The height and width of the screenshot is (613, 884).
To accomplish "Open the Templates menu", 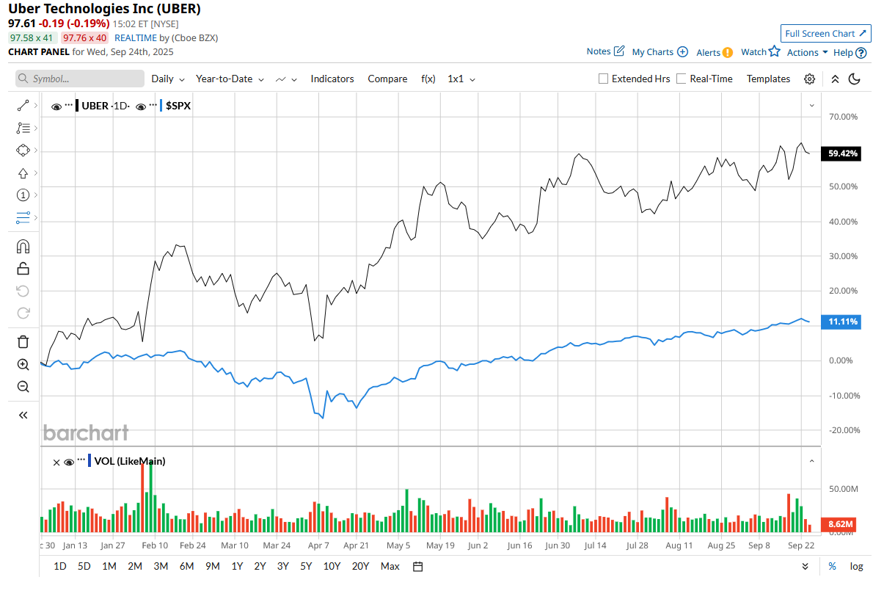I will click(768, 79).
